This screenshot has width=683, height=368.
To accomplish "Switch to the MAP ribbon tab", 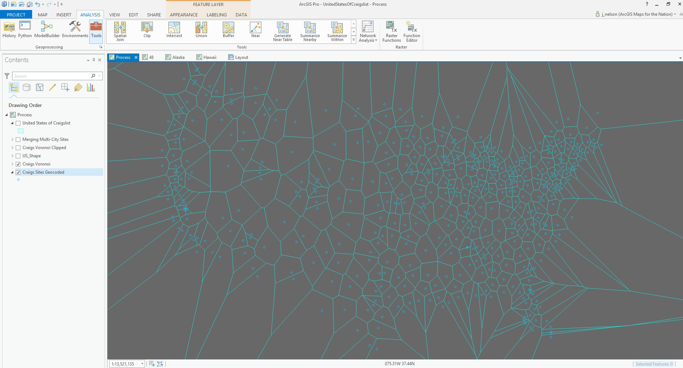I will pyautogui.click(x=42, y=15).
